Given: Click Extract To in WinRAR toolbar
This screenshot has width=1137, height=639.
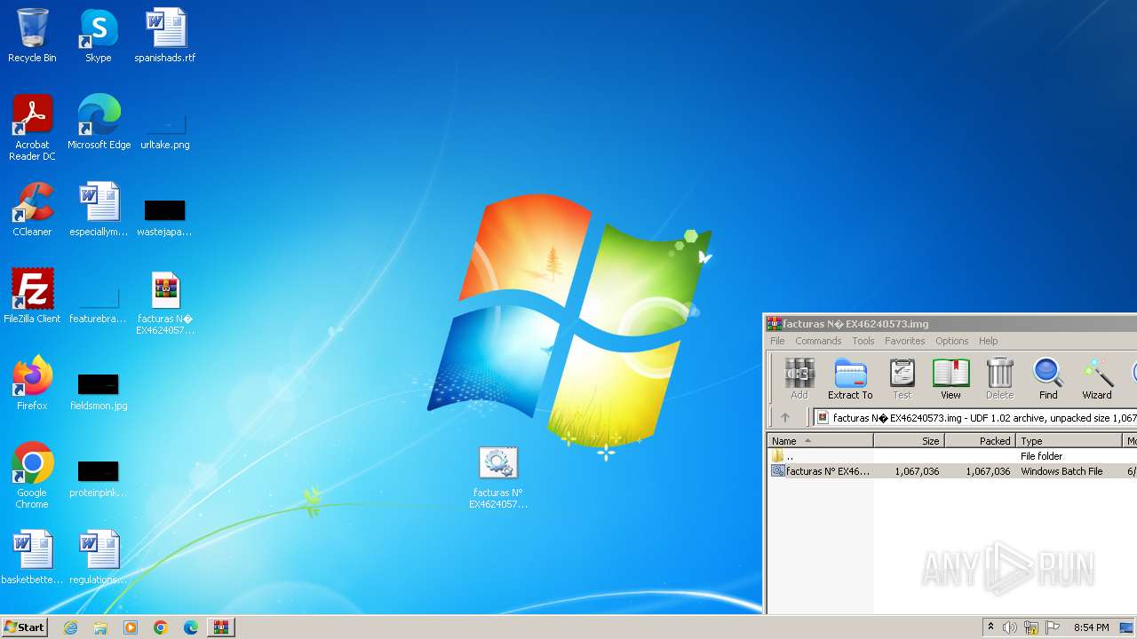Looking at the screenshot, I should [850, 378].
